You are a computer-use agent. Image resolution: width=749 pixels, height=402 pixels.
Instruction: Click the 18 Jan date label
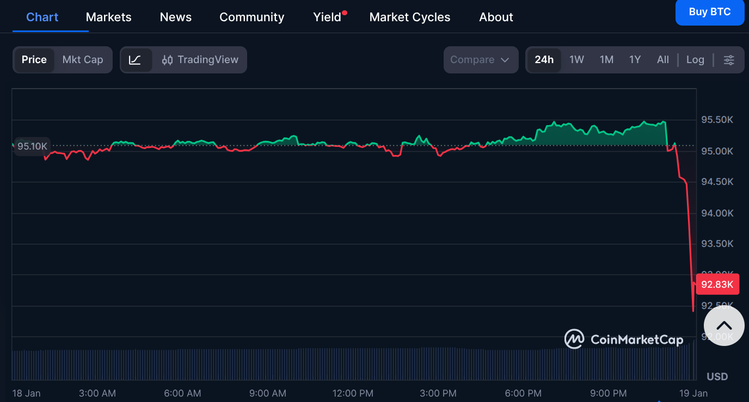(x=26, y=393)
